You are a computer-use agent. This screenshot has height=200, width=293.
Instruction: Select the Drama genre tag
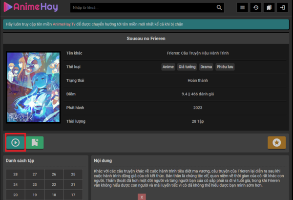tap(206, 67)
